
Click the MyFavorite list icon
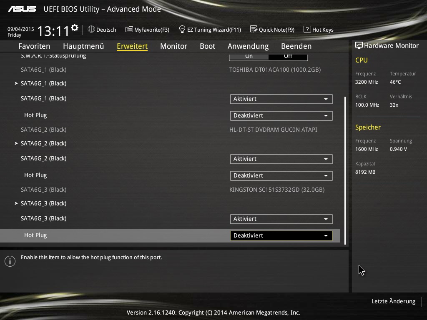click(x=129, y=30)
